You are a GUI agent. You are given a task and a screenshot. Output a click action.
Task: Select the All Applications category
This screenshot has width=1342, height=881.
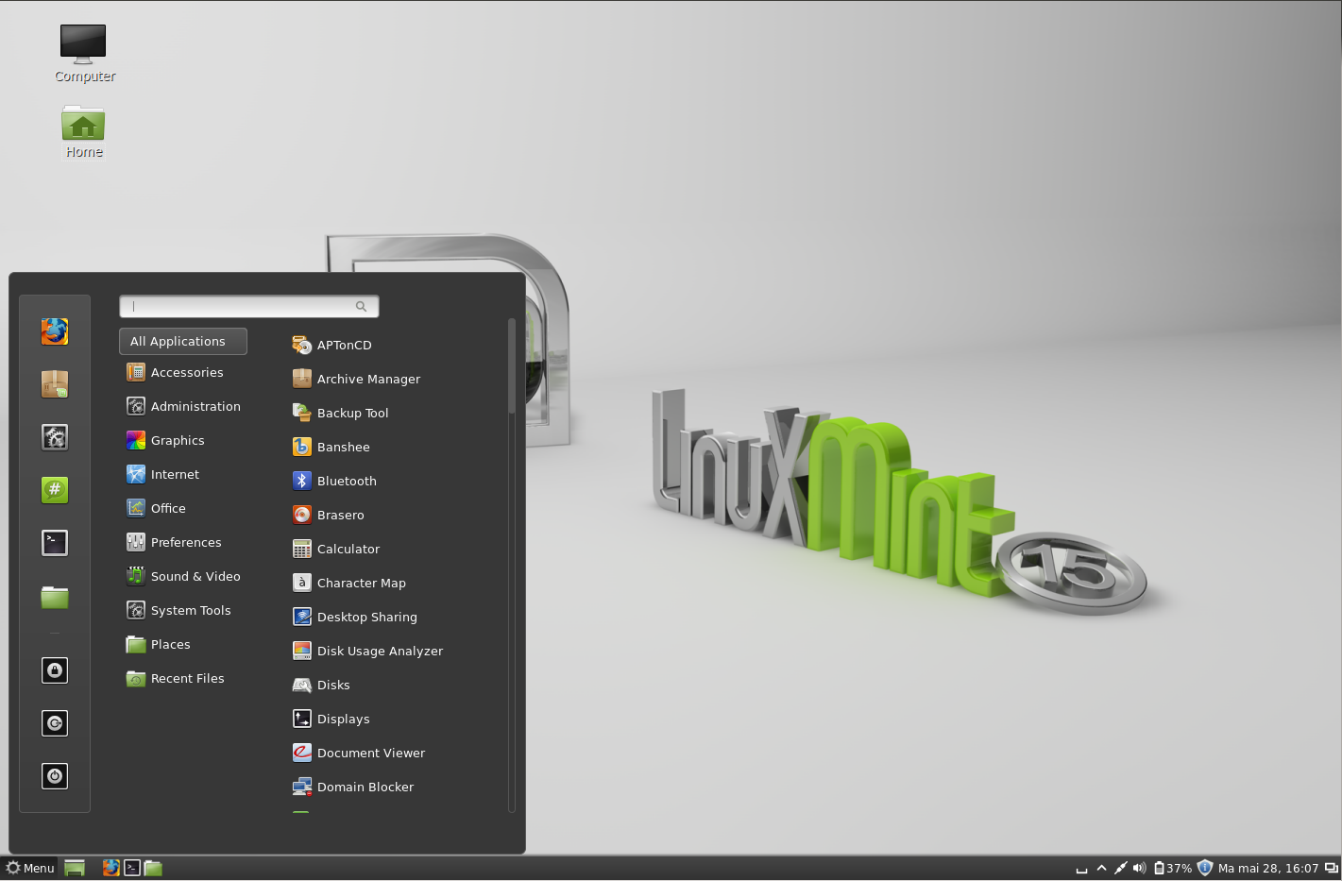[x=183, y=341]
